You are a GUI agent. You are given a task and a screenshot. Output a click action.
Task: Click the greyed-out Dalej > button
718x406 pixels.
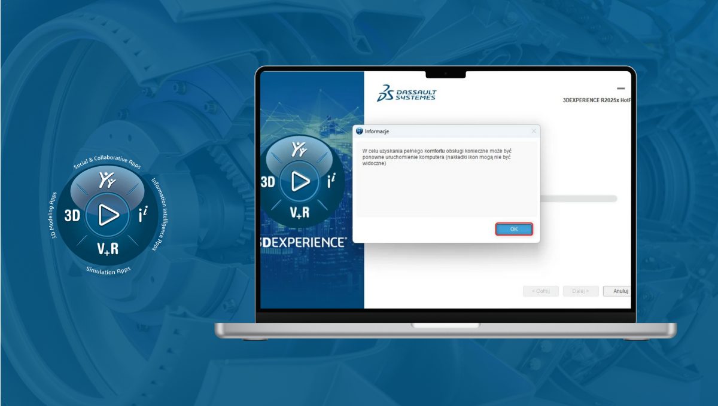pos(580,291)
